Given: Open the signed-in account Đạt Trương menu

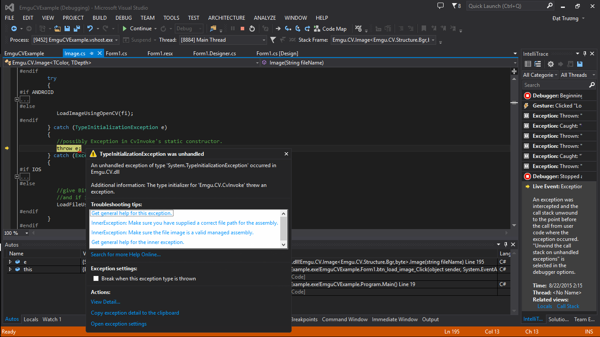Looking at the screenshot, I should (568, 18).
